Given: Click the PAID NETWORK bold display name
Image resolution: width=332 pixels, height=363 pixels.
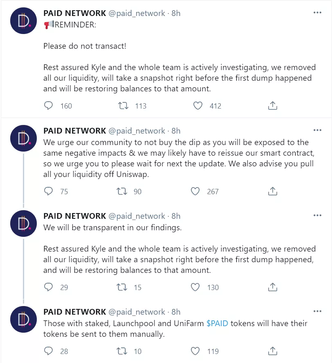Looking at the screenshot, I should click(74, 13).
